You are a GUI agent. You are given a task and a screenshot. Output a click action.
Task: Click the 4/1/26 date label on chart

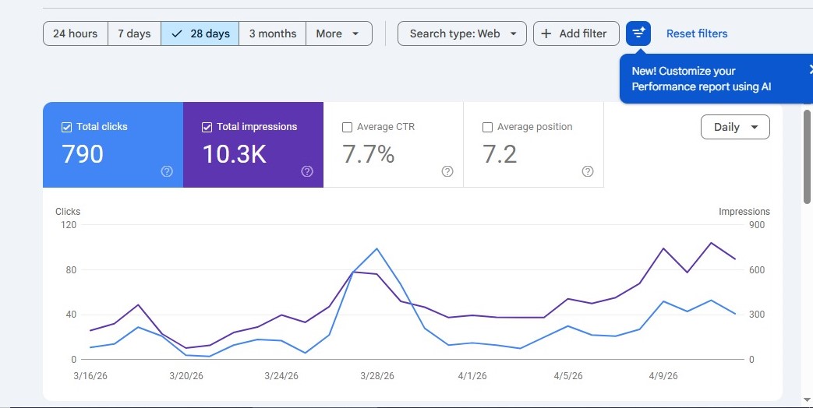coord(472,376)
